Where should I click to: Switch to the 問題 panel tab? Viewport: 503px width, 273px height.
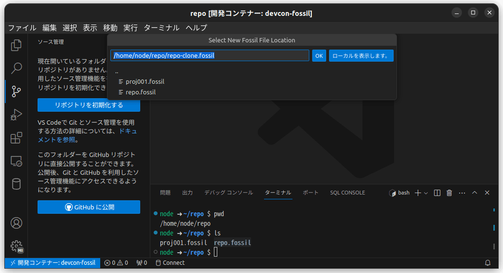pyautogui.click(x=165, y=193)
